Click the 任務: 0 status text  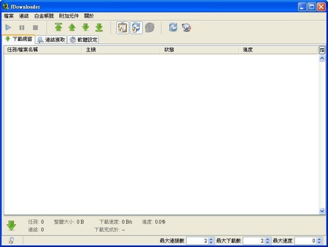[x=36, y=222]
